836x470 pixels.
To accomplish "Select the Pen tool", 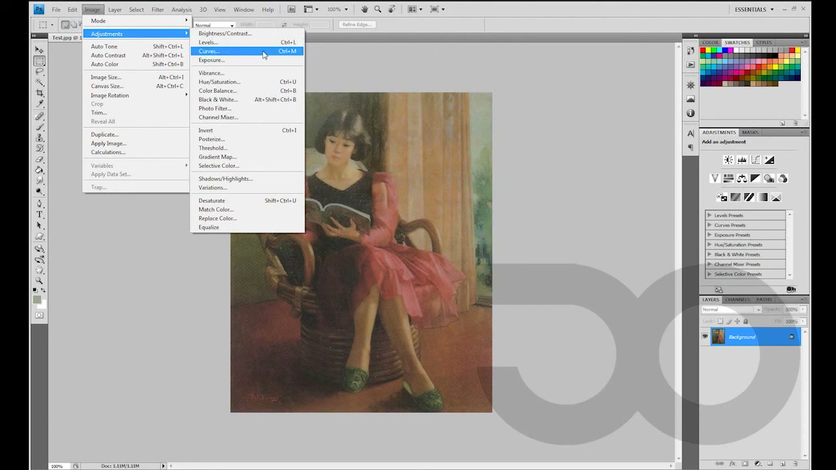I will pyautogui.click(x=39, y=204).
